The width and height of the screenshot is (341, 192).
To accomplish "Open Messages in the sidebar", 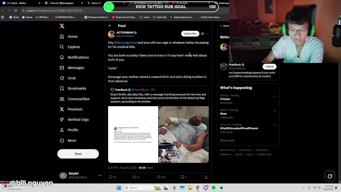I will tap(72, 68).
